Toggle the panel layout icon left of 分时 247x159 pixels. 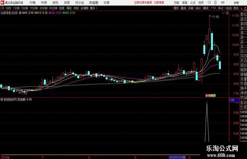[x=2, y=8]
